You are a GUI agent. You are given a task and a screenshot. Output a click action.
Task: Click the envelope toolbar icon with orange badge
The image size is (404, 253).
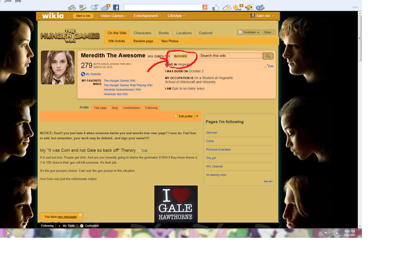point(105,7)
